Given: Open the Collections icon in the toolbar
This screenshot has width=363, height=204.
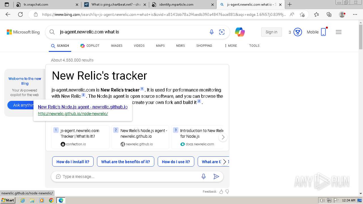Looking at the screenshot, I should pos(329,14).
